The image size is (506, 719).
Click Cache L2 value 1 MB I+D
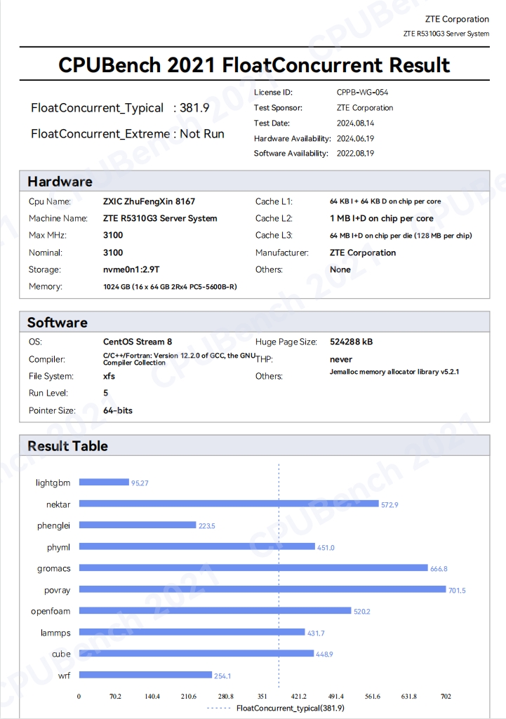[x=381, y=218]
